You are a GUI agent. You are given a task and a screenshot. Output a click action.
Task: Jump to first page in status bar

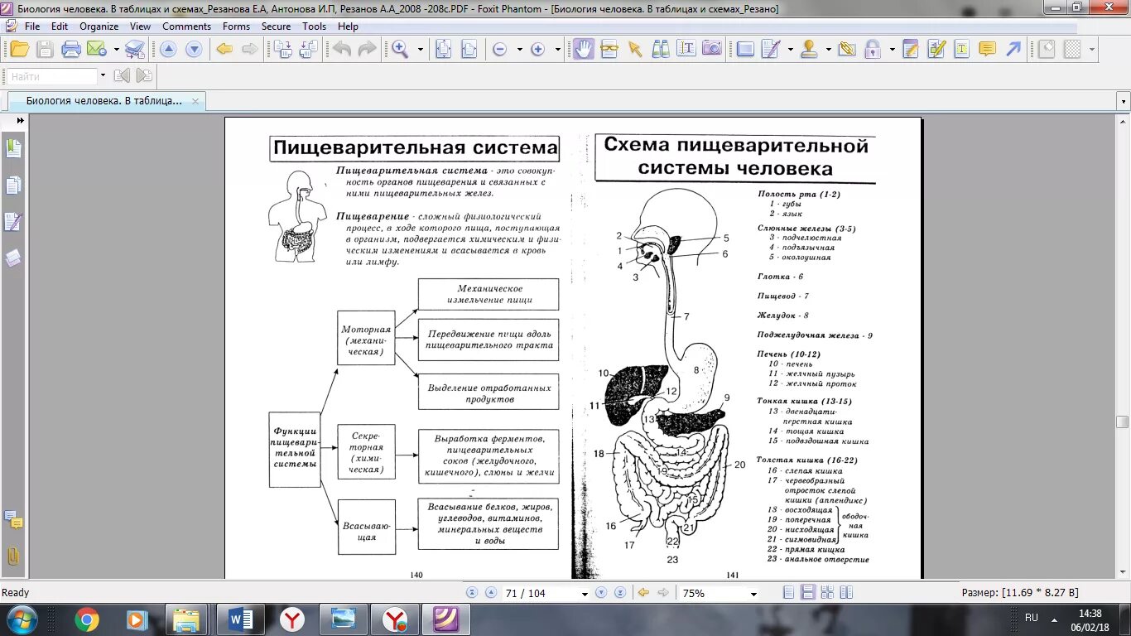coord(472,593)
